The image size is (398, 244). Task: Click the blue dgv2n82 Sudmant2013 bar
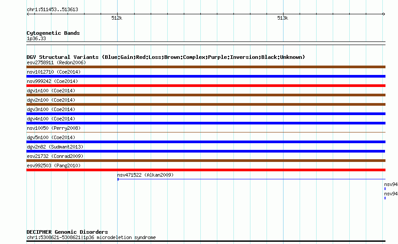point(206,151)
